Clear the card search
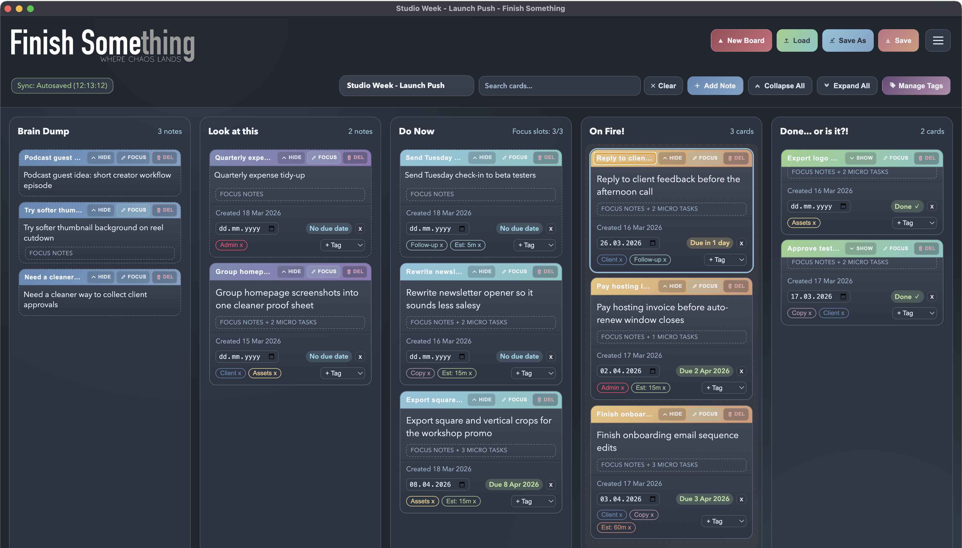 663,86
